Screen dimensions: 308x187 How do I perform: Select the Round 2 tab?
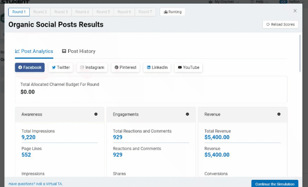pyautogui.click(x=40, y=12)
